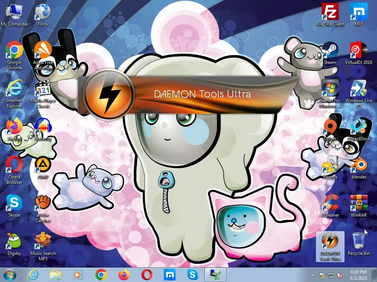Select the Digsby desktop shortcut
377x282 pixels.
[x=14, y=244]
